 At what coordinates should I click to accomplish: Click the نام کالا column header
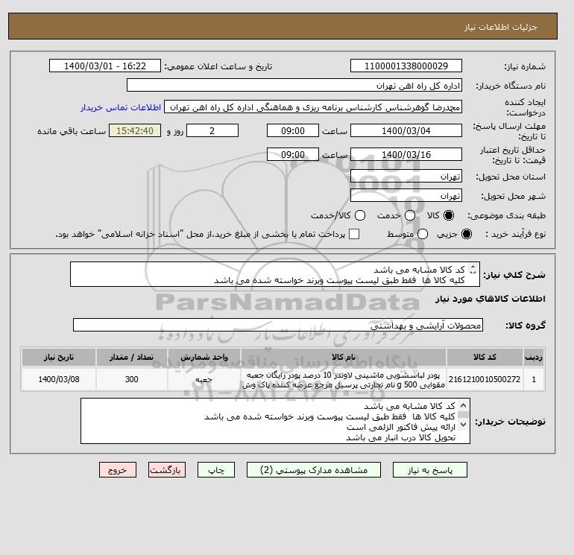(344, 357)
